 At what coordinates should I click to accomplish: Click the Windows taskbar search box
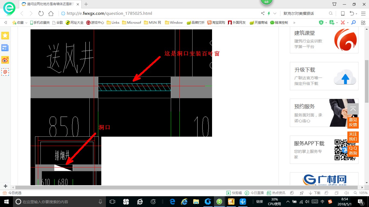click(x=59, y=202)
